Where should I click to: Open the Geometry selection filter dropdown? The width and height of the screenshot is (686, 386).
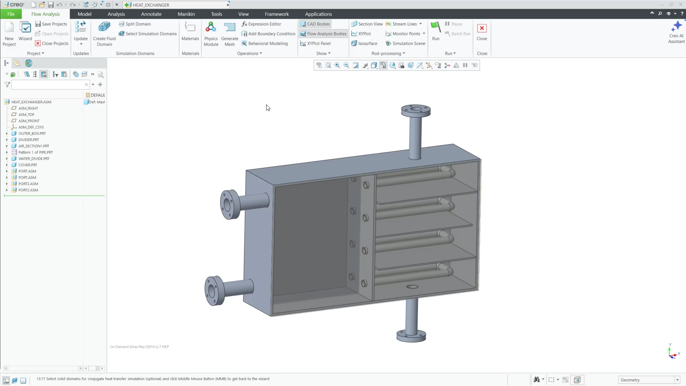coord(677,380)
